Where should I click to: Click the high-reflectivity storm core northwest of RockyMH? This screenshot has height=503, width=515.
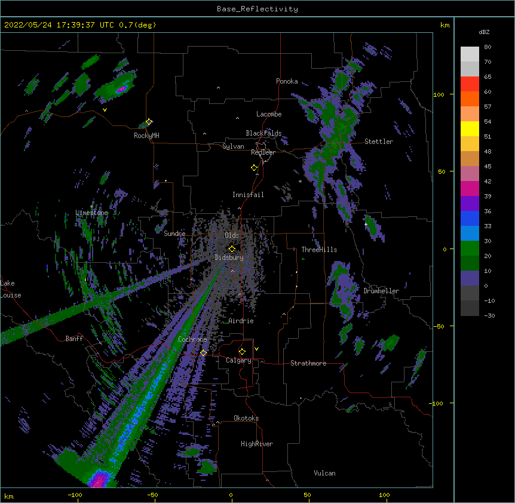(121, 89)
